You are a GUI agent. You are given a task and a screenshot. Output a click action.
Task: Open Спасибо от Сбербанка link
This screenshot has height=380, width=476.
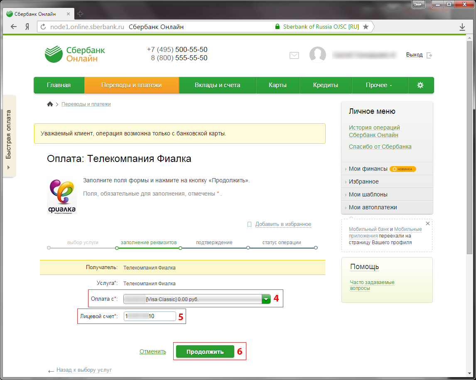click(380, 147)
